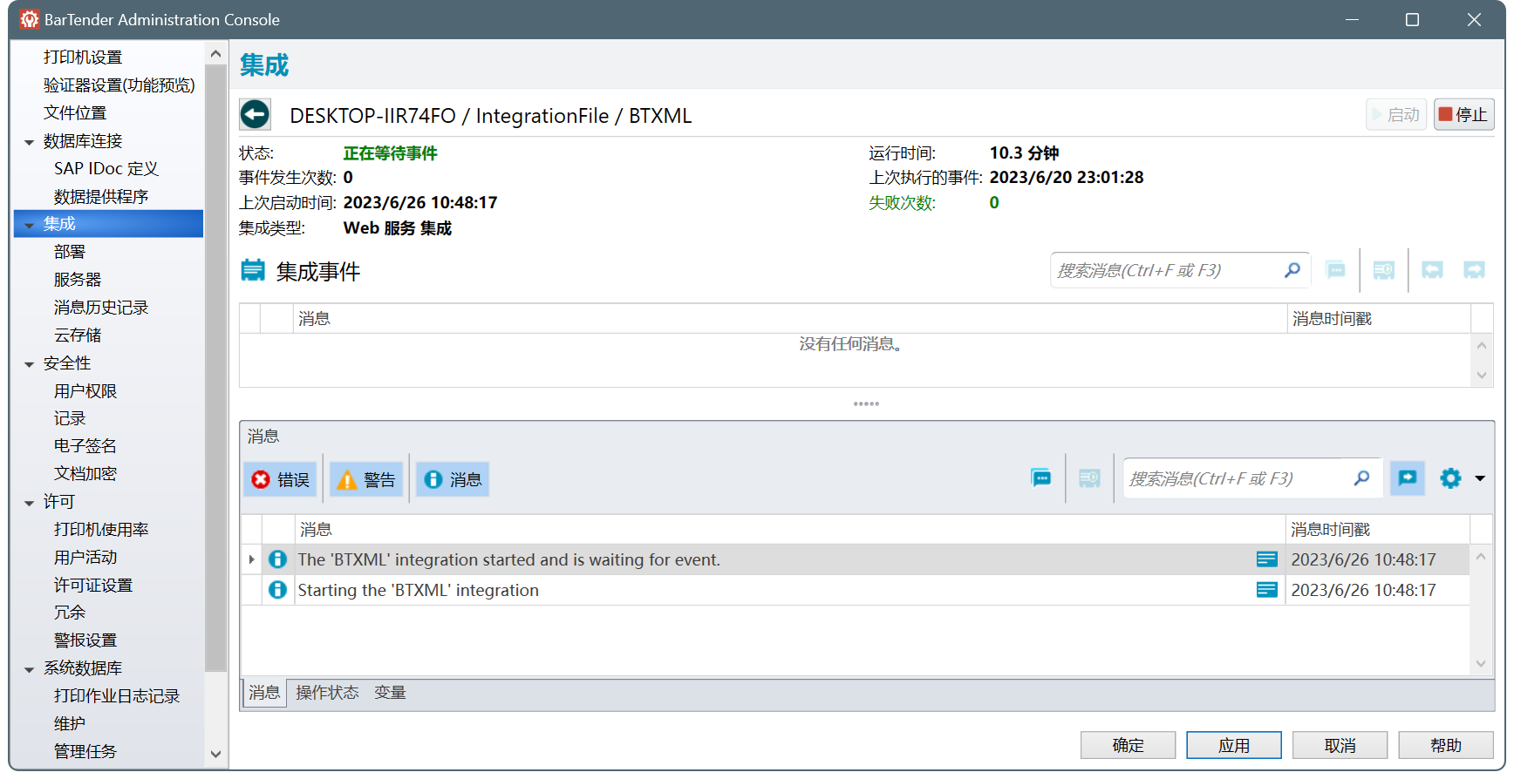This screenshot has width=1514, height=779.
Task: Collapse the 集成 tree node arrow
Action: click(x=30, y=225)
